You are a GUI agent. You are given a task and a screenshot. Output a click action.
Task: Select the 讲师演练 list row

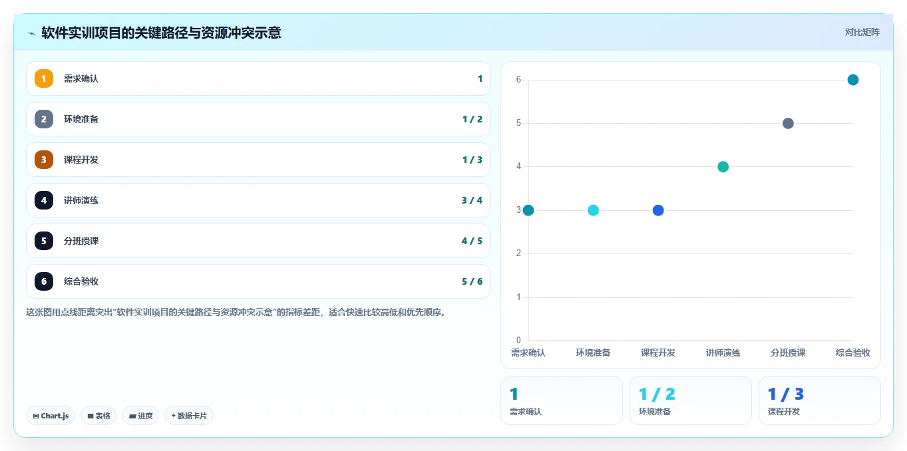pos(258,200)
